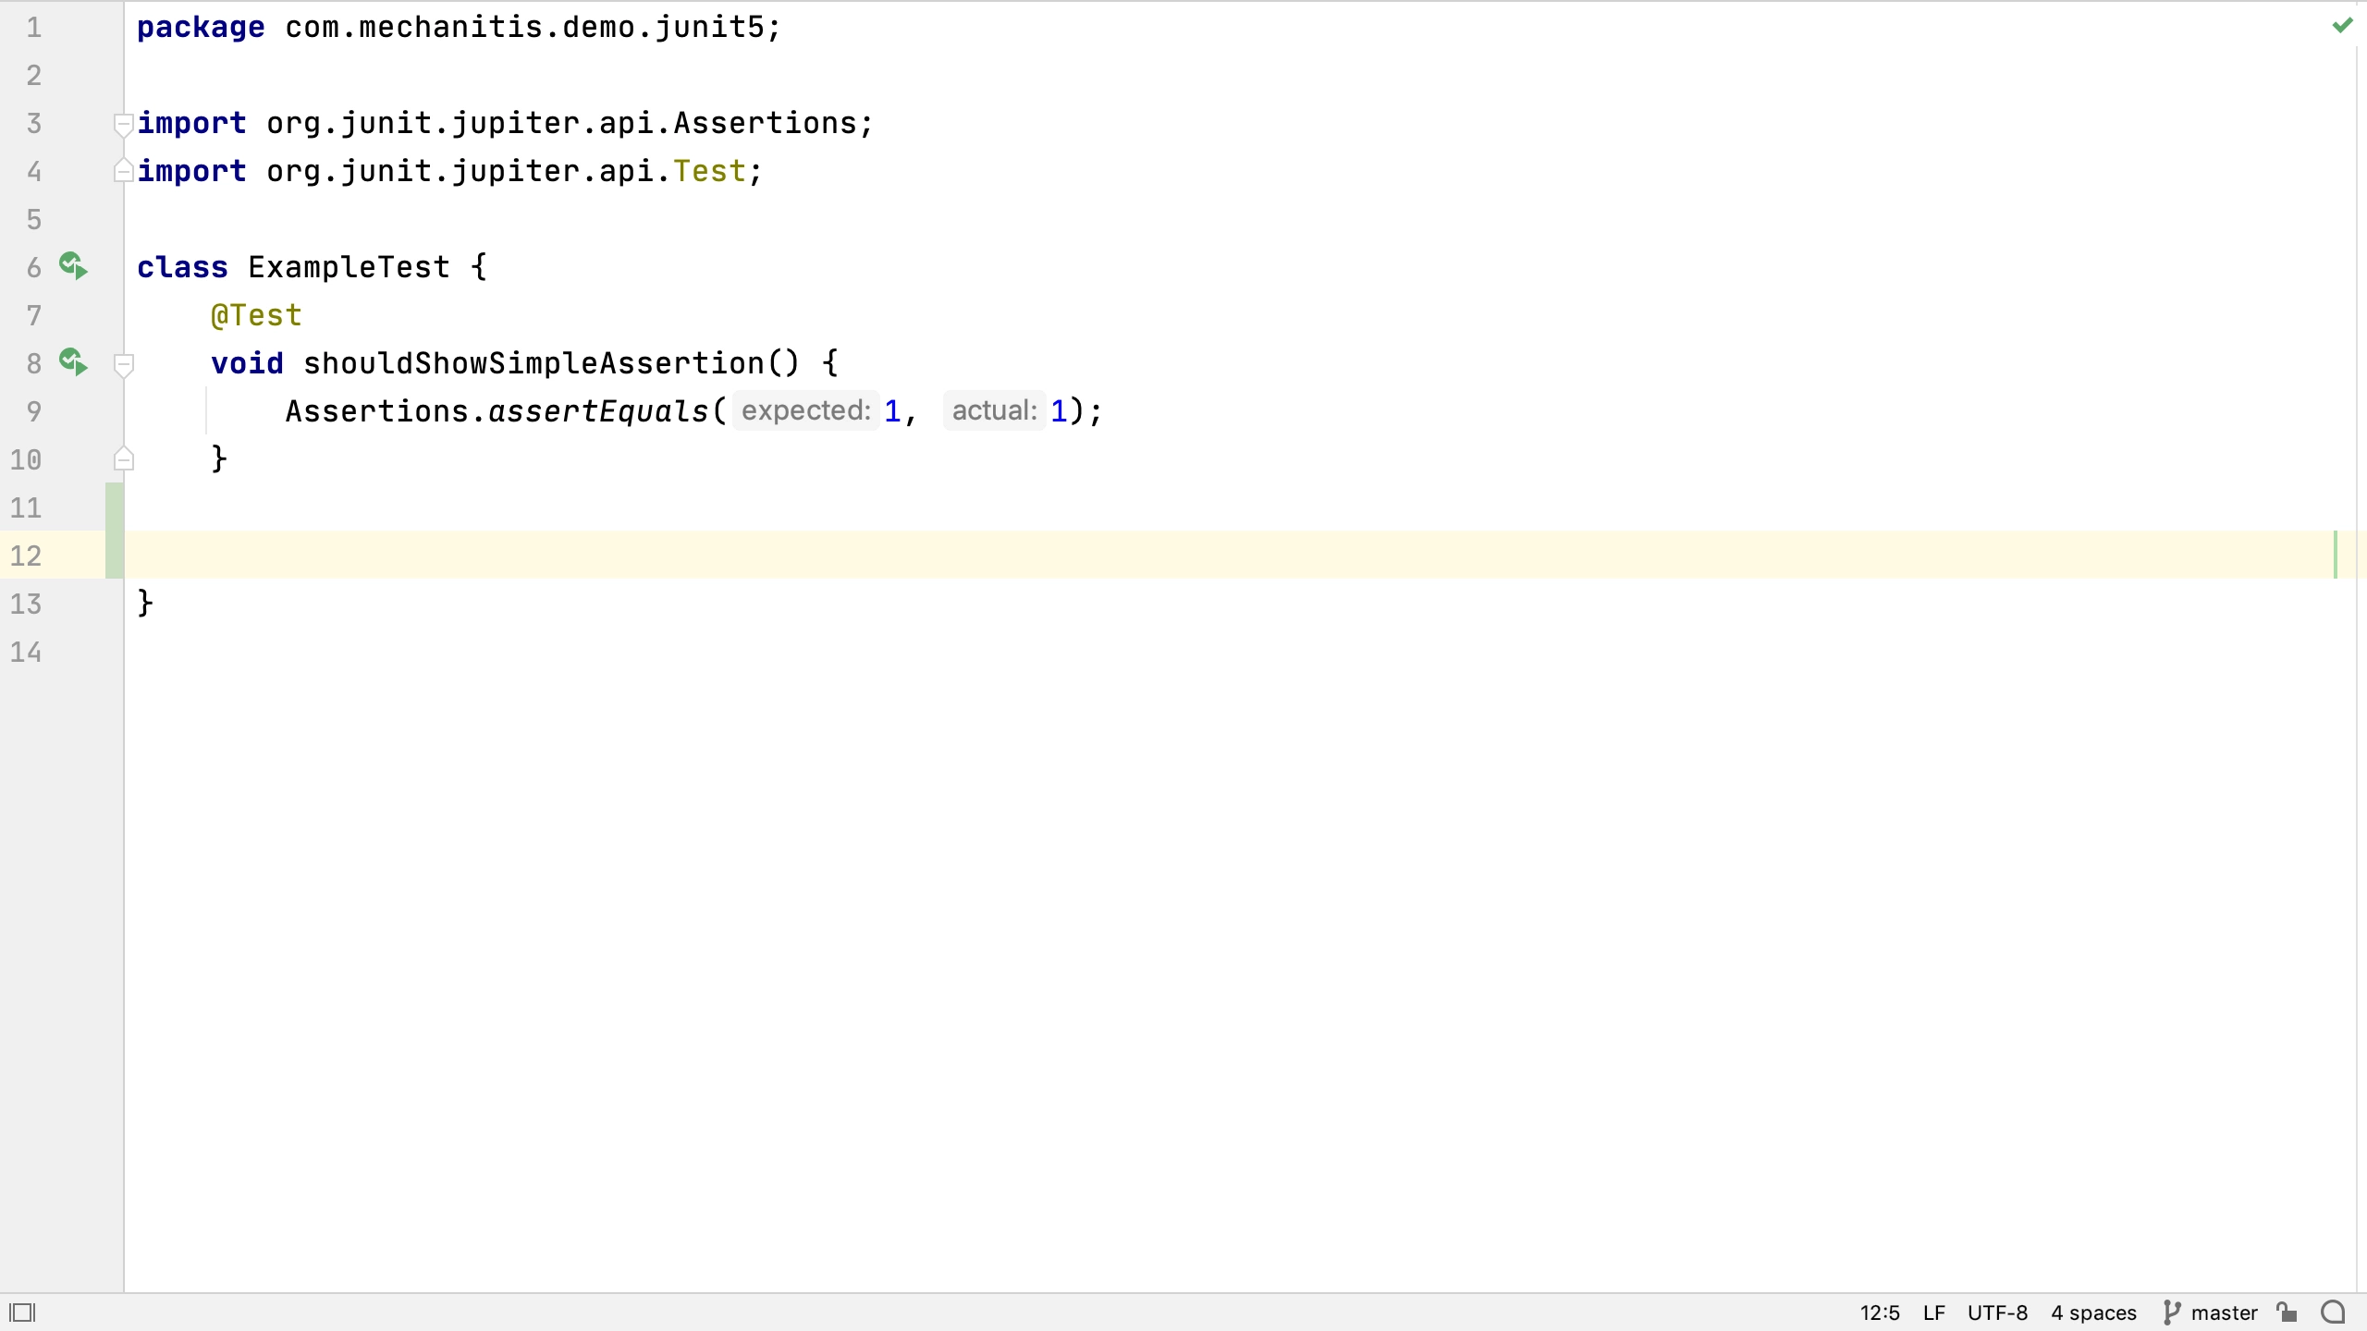Click the error stripe mark at line 12
The height and width of the screenshot is (1331, 2367).
tap(2336, 555)
